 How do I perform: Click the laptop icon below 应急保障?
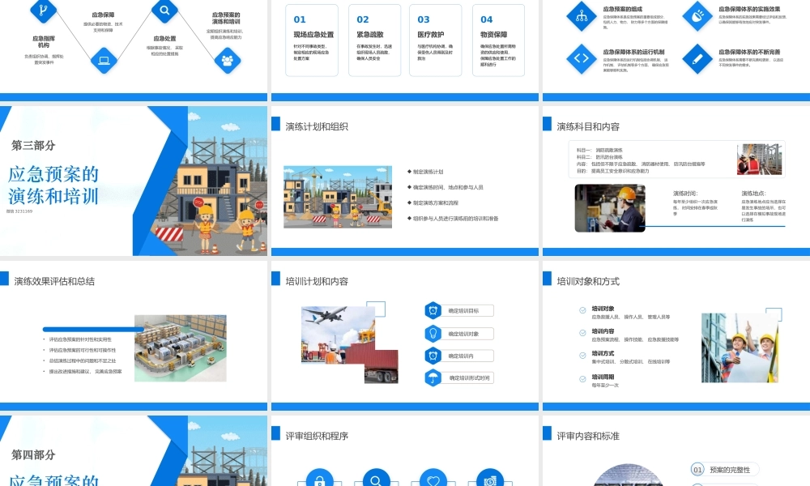(x=104, y=61)
